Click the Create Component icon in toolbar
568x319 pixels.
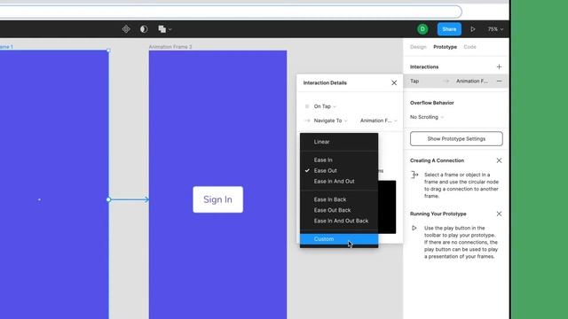pyautogui.click(x=126, y=29)
